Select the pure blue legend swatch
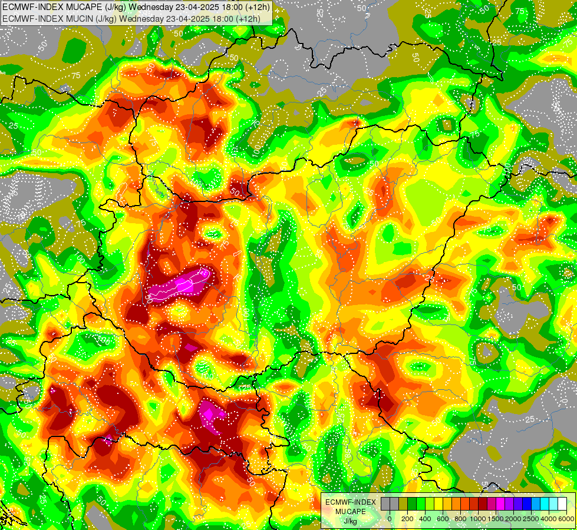 pos(527,504)
